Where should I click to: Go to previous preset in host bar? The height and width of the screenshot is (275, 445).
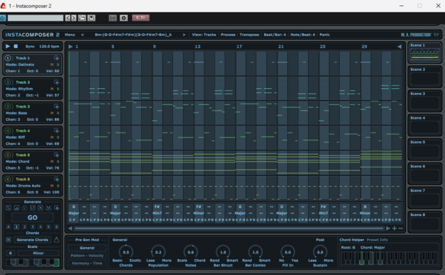[67, 18]
